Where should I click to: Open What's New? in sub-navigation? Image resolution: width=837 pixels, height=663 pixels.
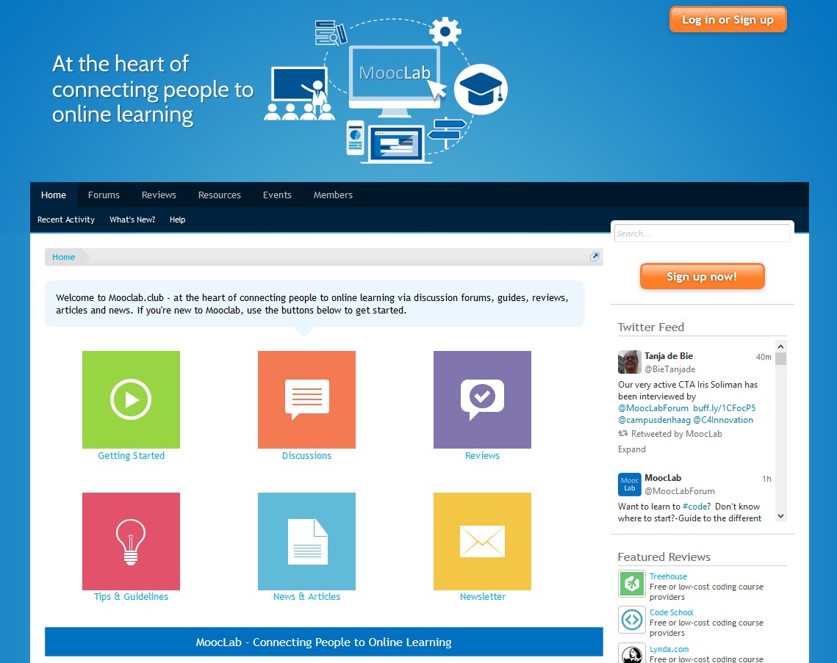click(132, 220)
